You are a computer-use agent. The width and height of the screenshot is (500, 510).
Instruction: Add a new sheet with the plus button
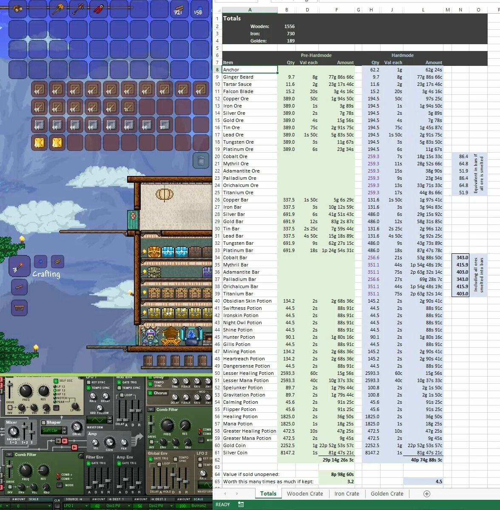click(x=427, y=494)
